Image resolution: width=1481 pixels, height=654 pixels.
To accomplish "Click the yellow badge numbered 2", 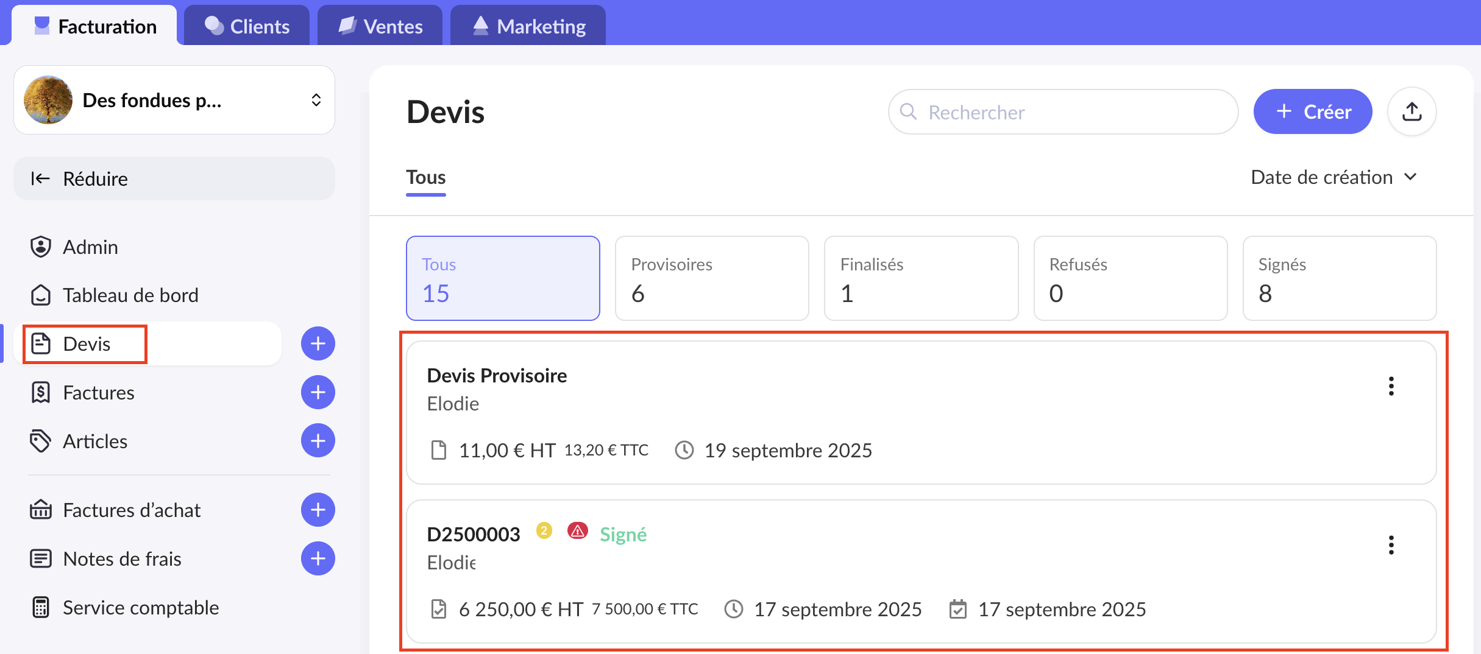I will (544, 531).
